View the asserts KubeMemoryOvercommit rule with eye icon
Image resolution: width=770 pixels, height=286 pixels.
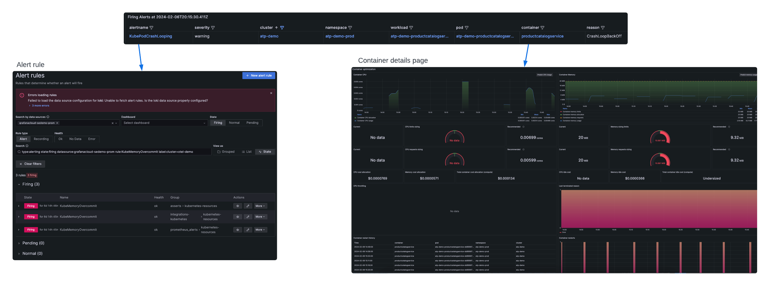pyautogui.click(x=237, y=206)
